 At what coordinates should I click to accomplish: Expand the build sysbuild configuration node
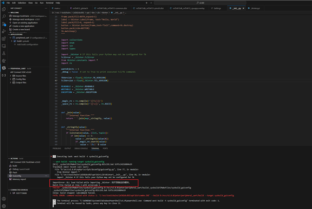(x=12, y=41)
